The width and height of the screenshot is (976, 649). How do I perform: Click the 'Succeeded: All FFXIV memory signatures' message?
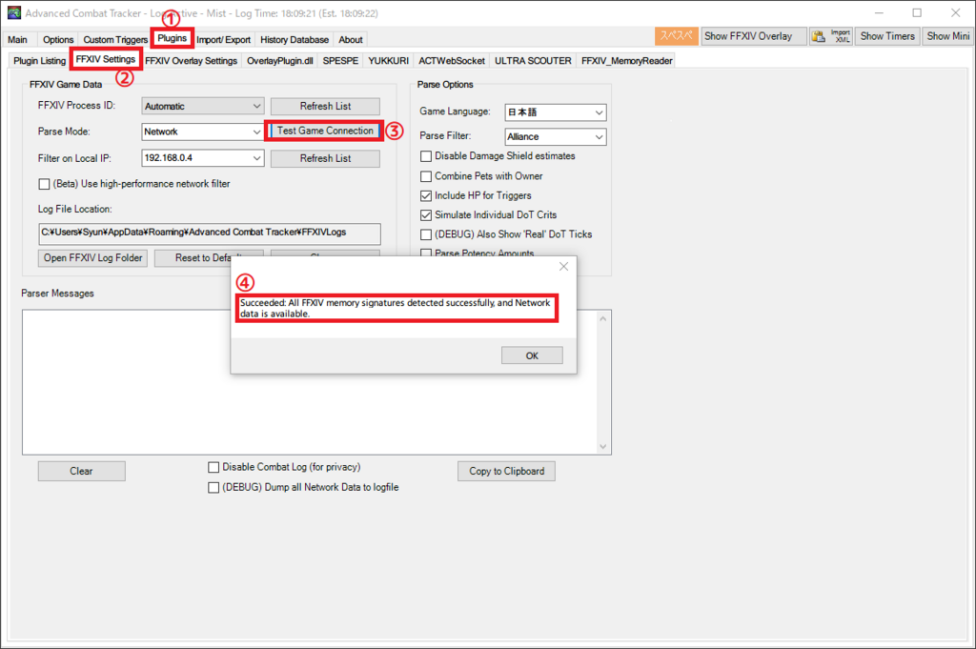click(396, 309)
